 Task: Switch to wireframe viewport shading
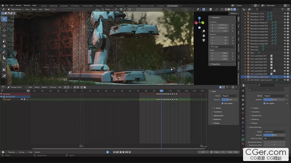point(226,9)
